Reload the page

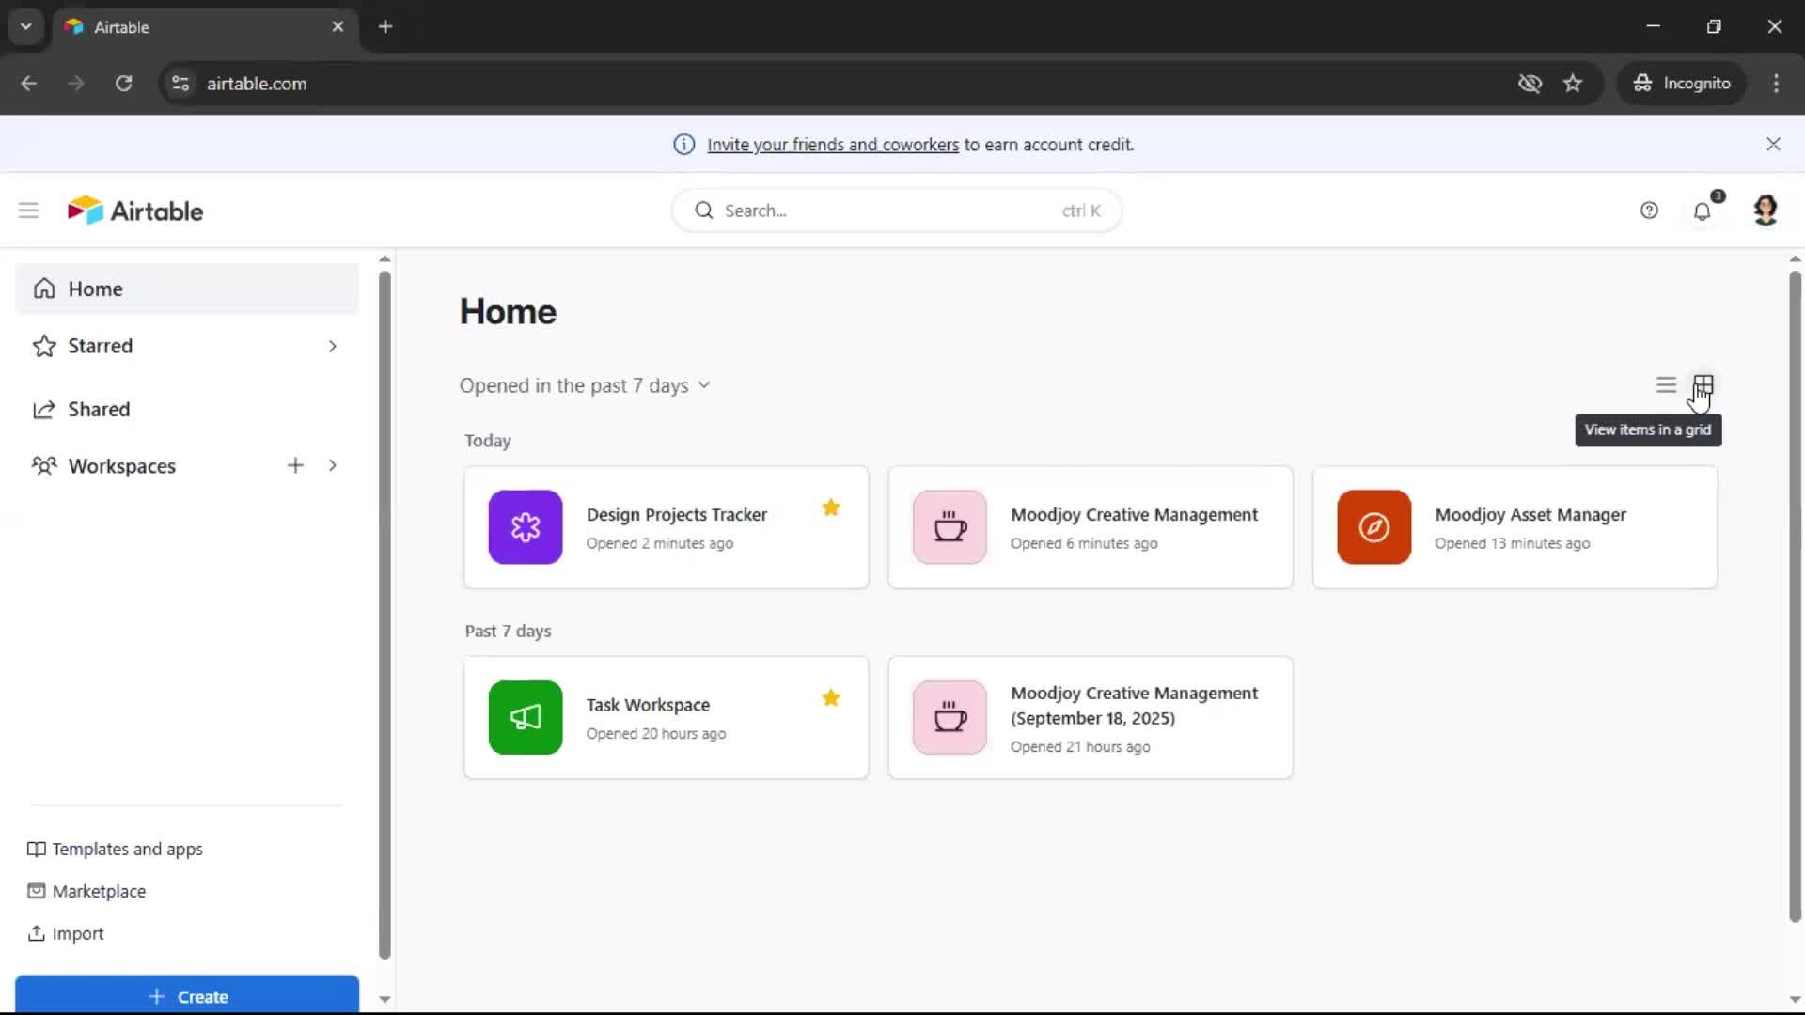click(x=123, y=83)
